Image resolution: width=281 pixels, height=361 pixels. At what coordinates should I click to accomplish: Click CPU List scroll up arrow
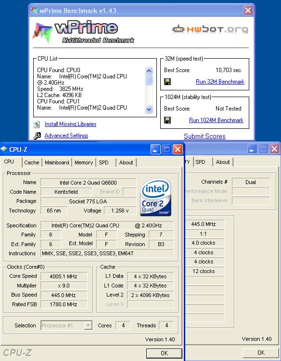149,71
